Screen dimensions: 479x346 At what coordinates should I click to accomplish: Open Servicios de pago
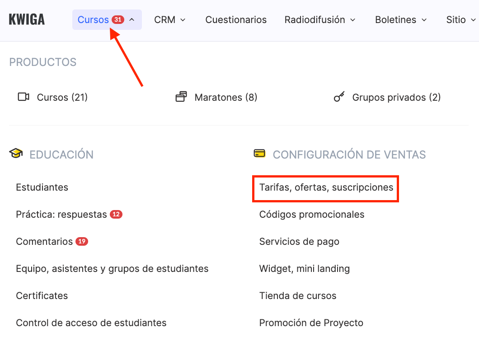pyautogui.click(x=299, y=242)
